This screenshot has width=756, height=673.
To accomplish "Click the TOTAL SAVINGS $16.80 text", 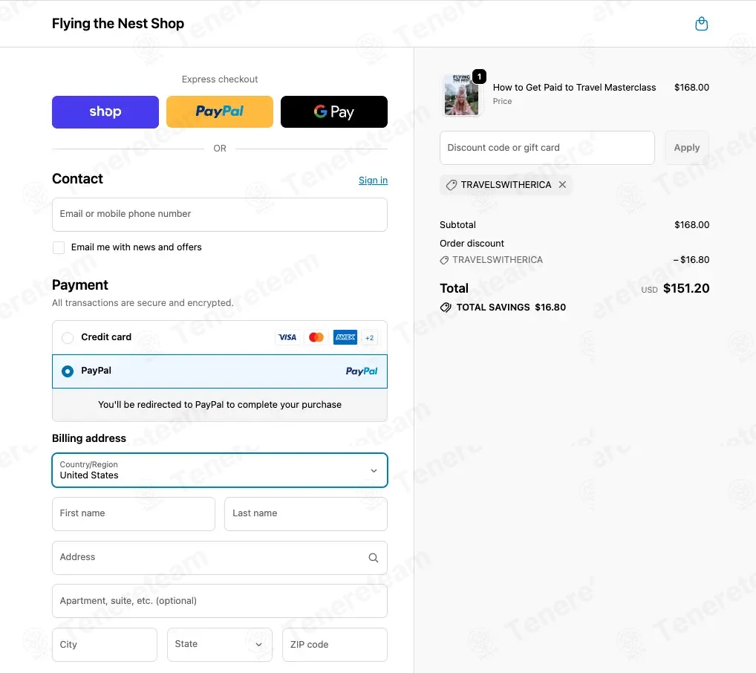I will (x=511, y=308).
